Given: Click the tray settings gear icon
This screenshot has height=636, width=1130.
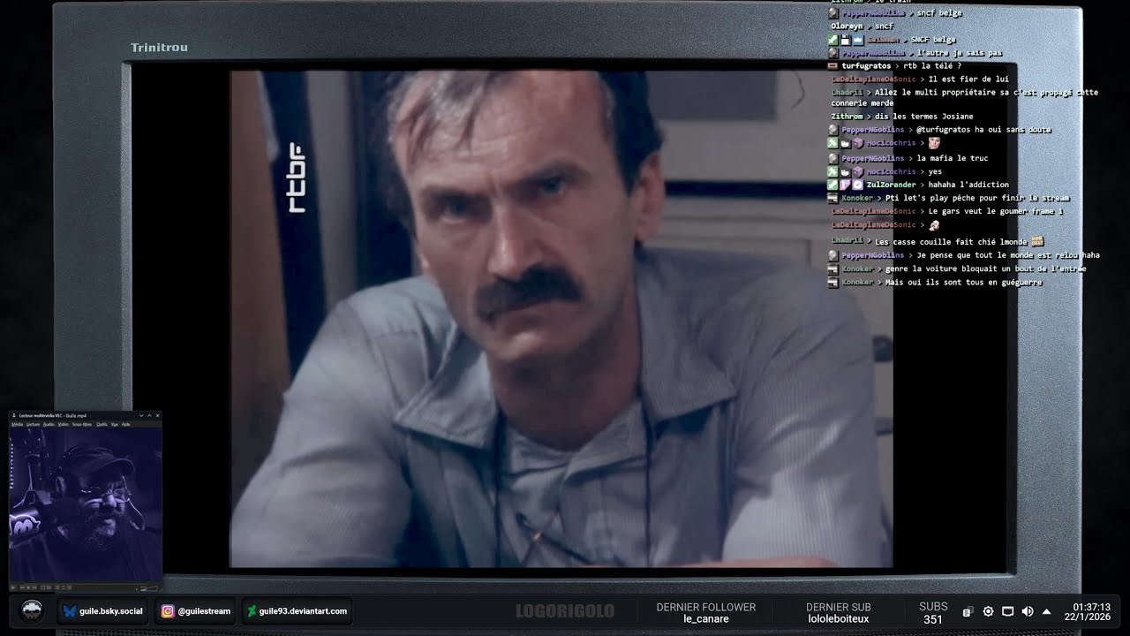Looking at the screenshot, I should coord(988,611).
